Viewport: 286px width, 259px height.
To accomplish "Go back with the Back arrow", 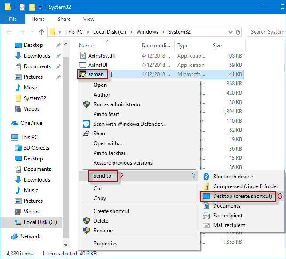I will [x=9, y=32].
